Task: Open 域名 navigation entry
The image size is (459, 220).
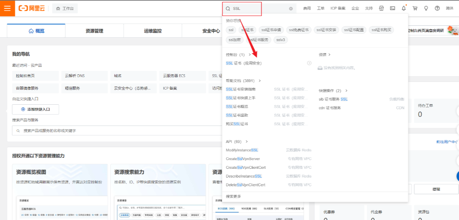Action: [x=133, y=76]
